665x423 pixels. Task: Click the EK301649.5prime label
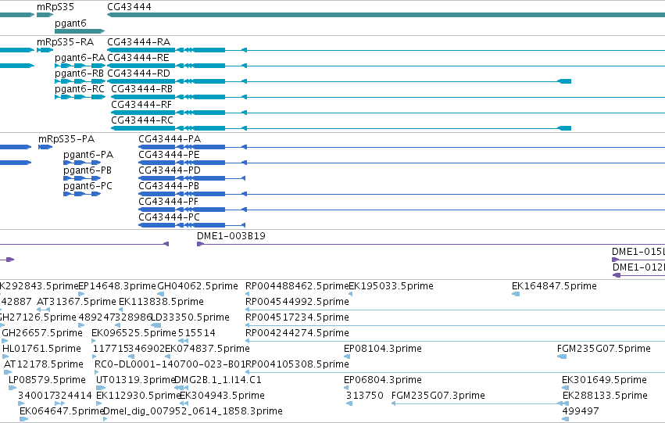pyautogui.click(x=604, y=381)
